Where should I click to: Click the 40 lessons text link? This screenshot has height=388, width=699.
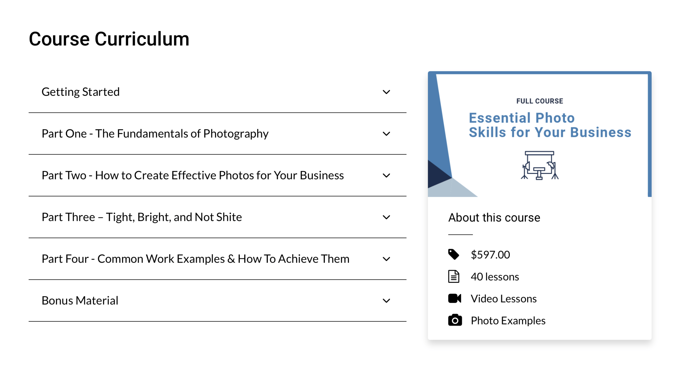(x=494, y=276)
